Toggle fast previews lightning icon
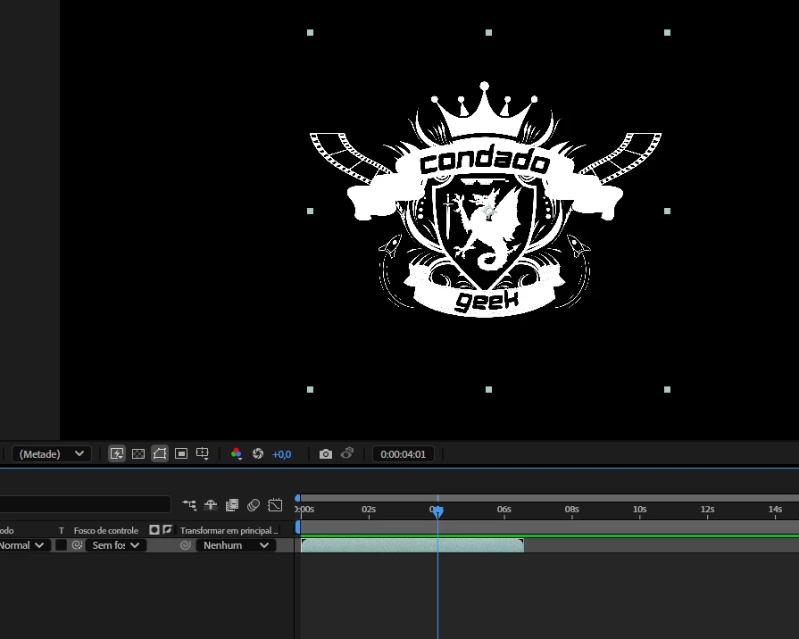The width and height of the screenshot is (799, 639). (x=117, y=453)
